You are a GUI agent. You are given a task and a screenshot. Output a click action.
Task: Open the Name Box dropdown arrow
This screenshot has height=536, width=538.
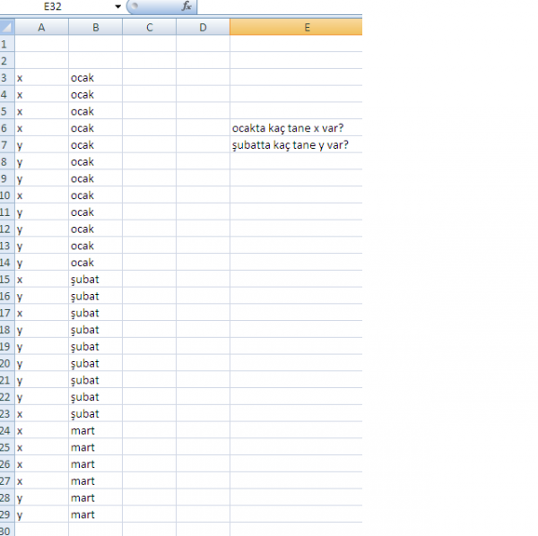[x=118, y=6]
